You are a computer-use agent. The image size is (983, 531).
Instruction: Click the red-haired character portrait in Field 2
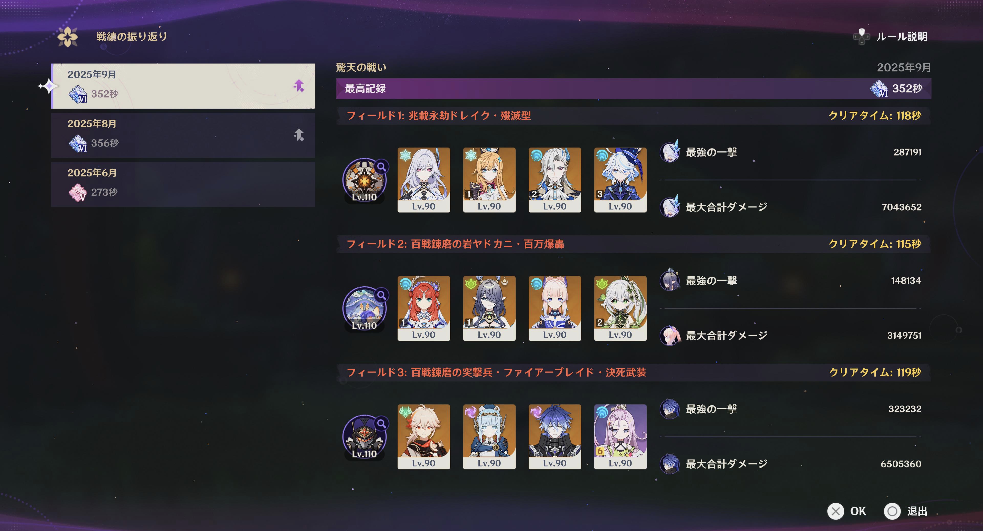424,308
